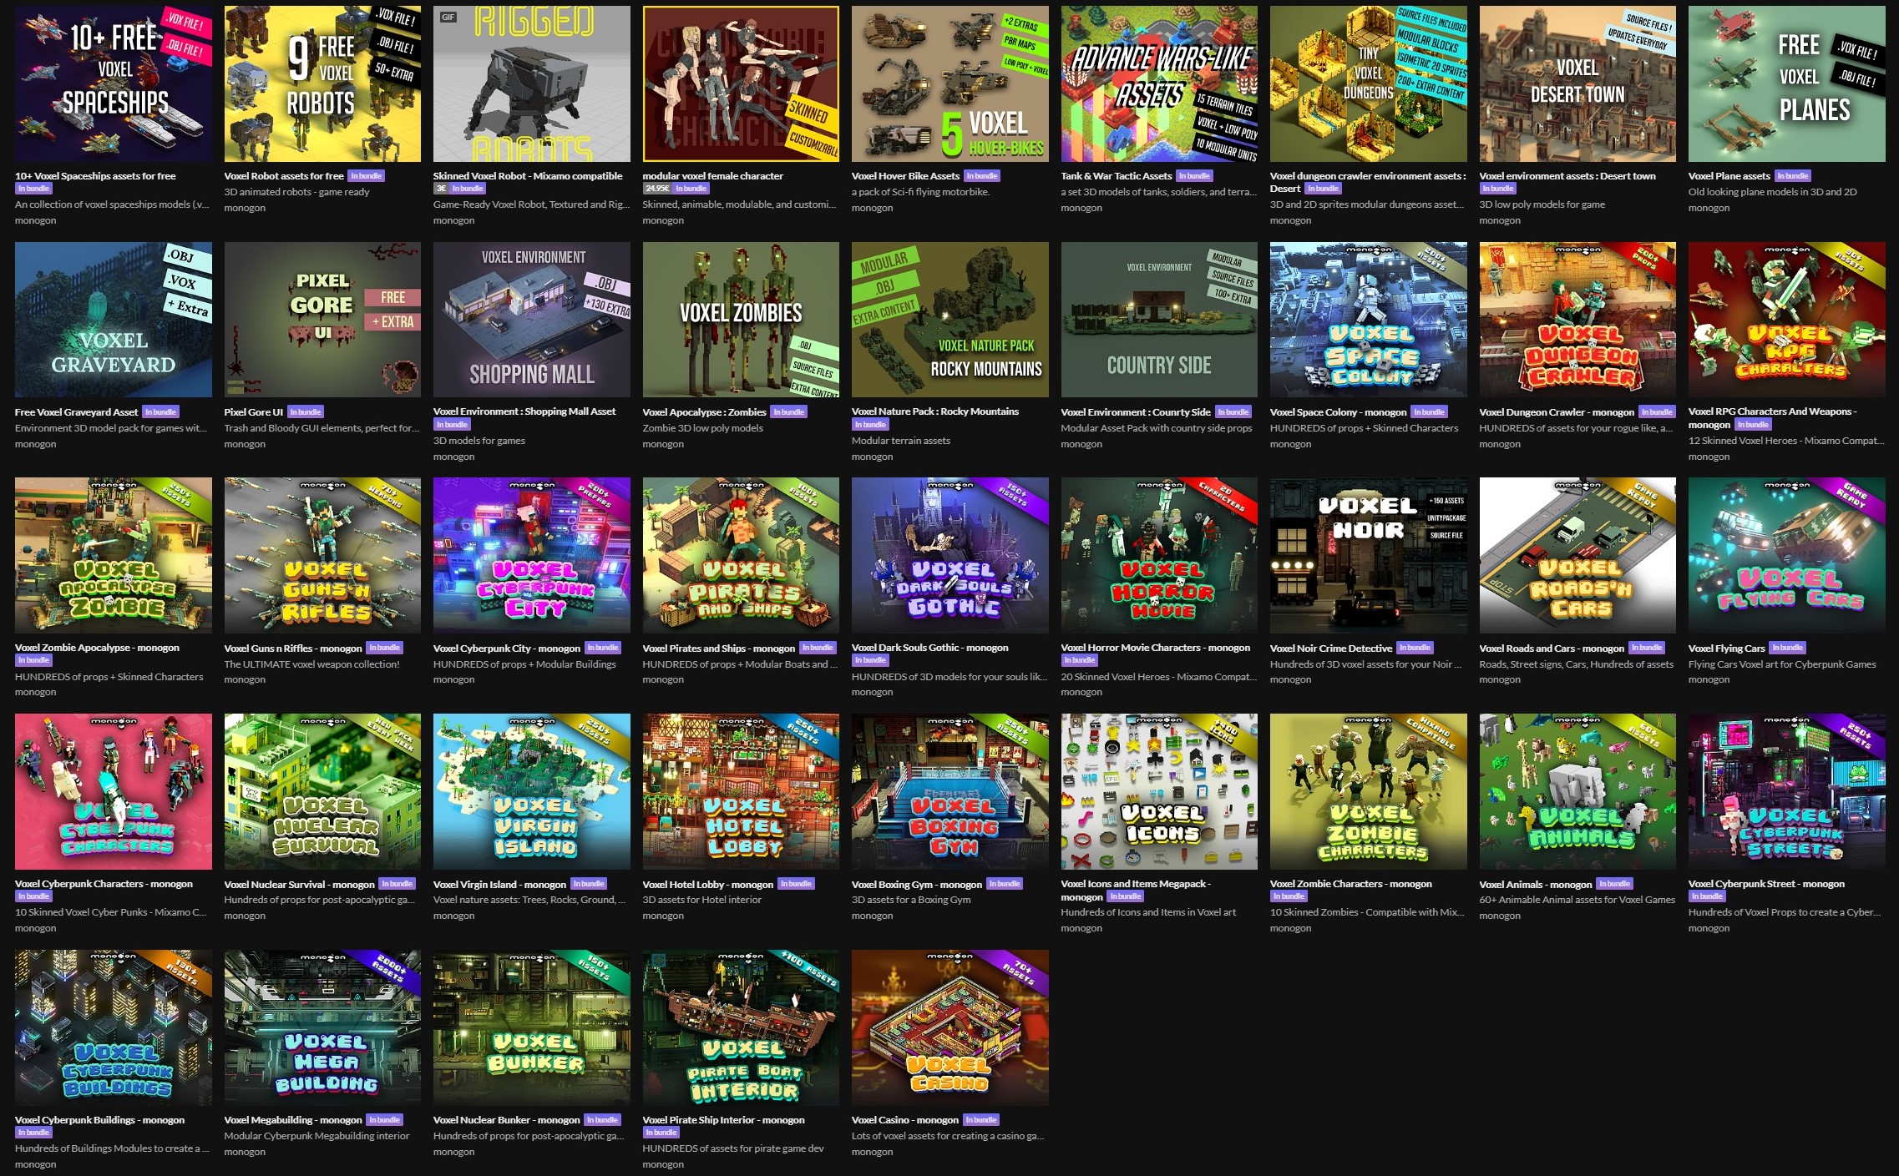Select the Voxel Desert Town thumbnail
Viewport: 1899px width, 1176px height.
(x=1577, y=83)
